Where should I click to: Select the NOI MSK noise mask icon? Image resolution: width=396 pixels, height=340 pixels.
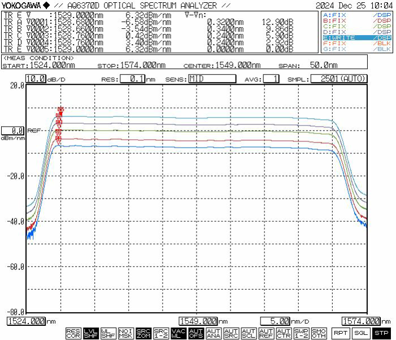tap(126, 333)
